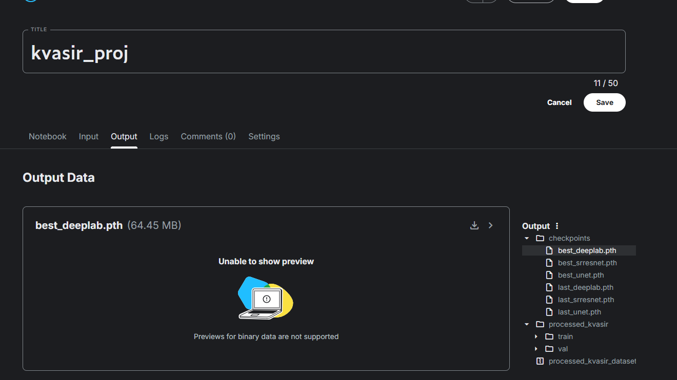Click the best_deeplab.pth heading in preview card
Screen dimensions: 677x380
79,225
